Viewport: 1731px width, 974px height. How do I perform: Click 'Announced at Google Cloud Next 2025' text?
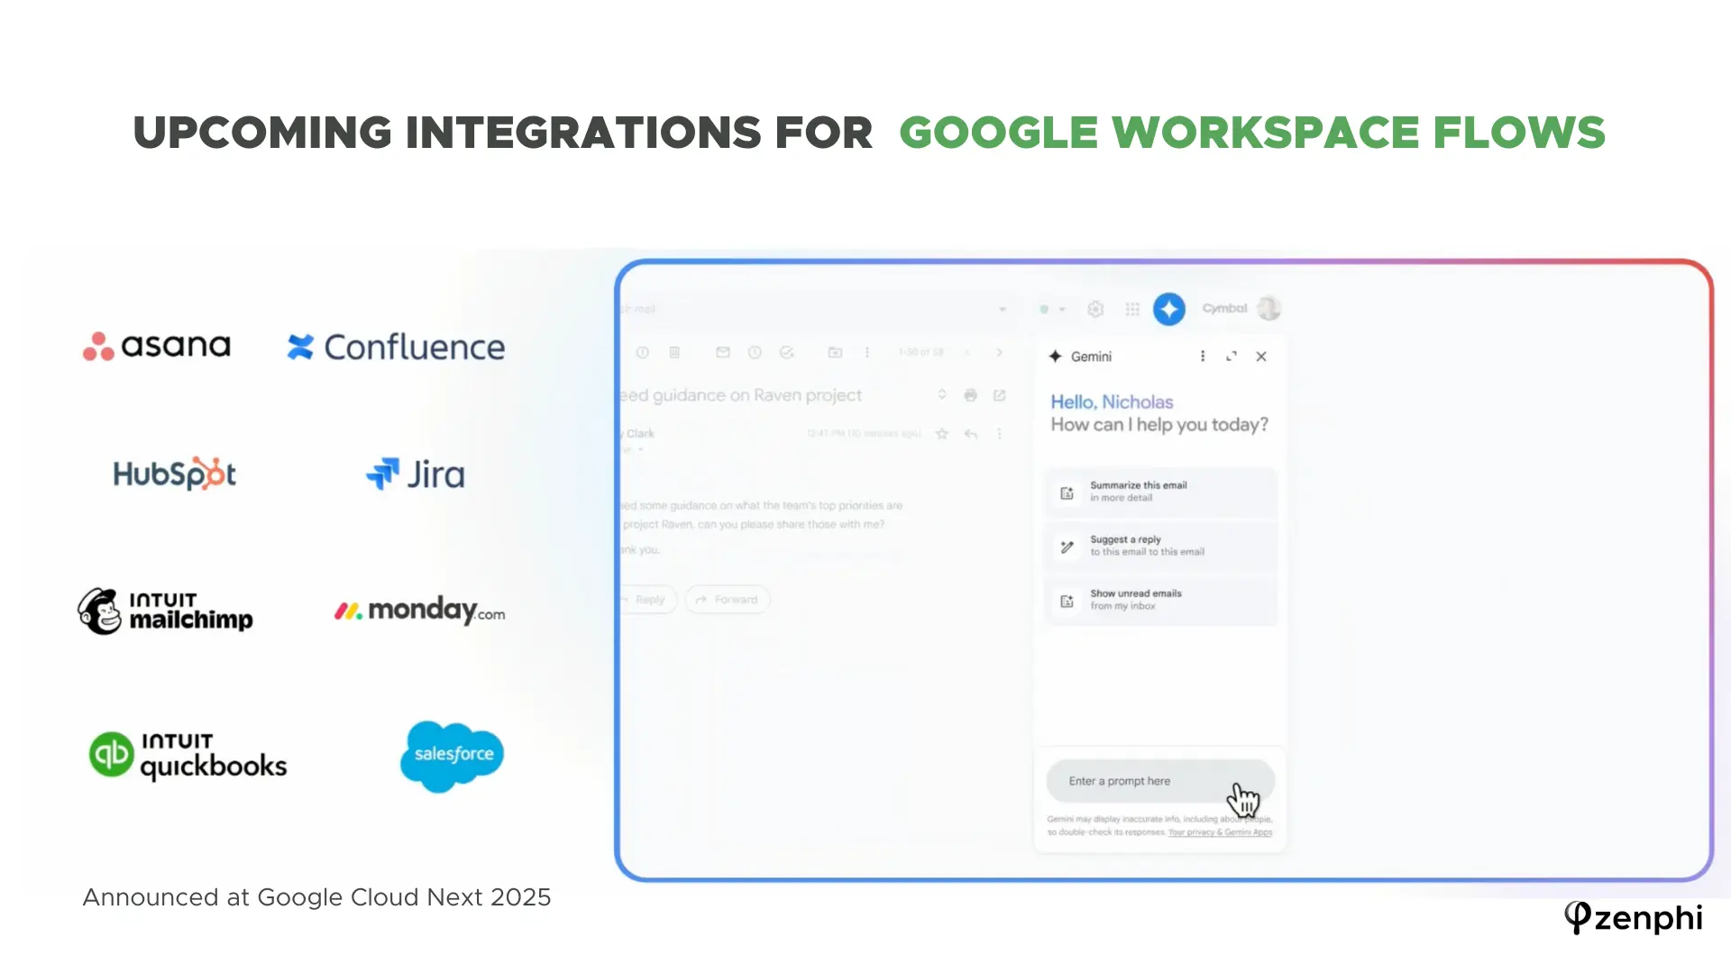(316, 897)
